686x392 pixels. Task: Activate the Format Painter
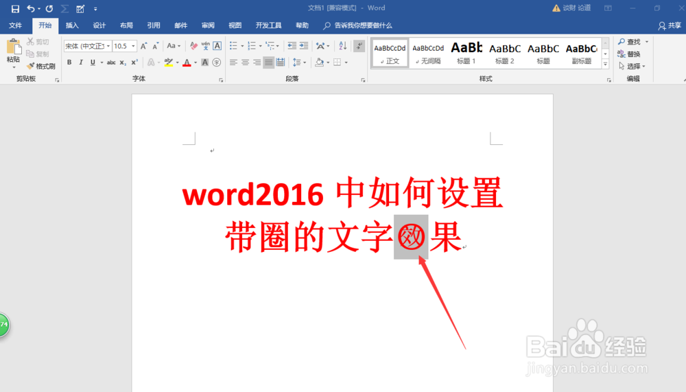click(41, 66)
